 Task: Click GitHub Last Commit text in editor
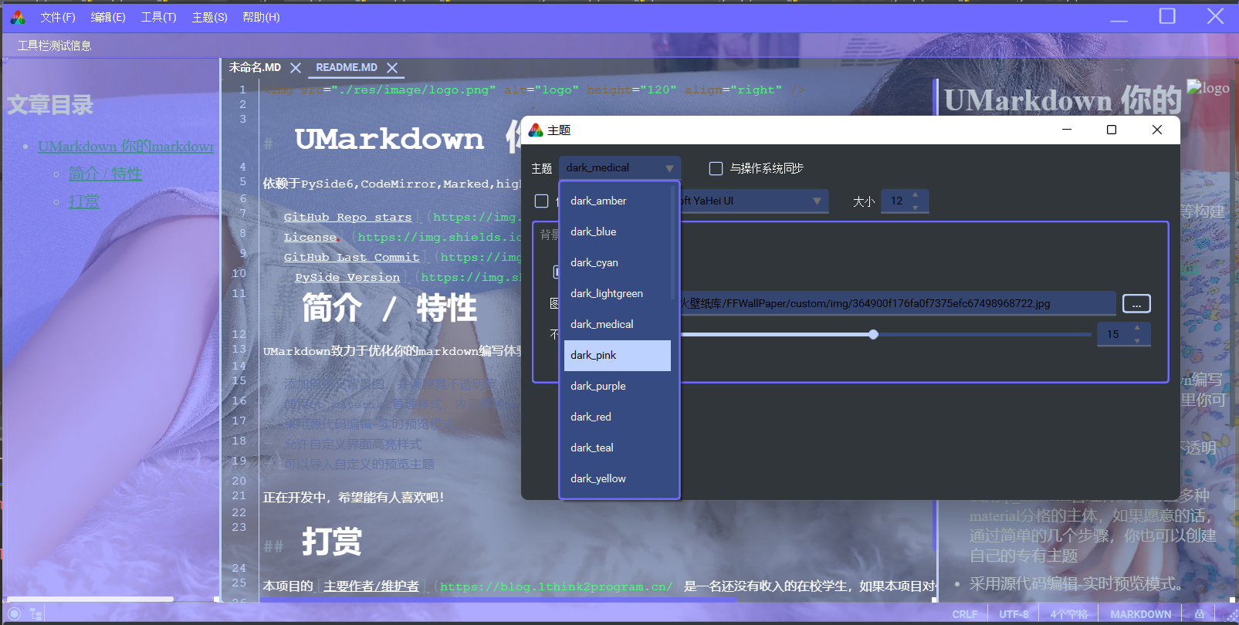click(x=351, y=258)
